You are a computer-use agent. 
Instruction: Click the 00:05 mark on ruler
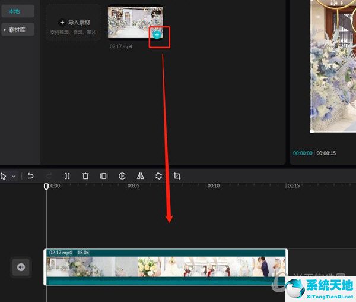click(x=133, y=186)
